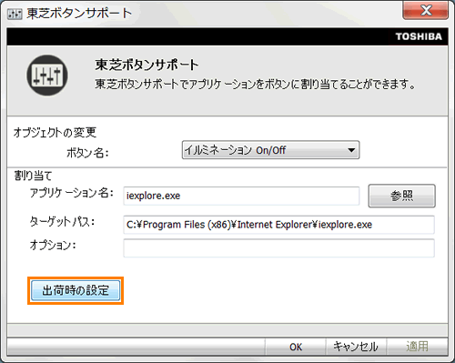Screen dimensions: 455x363
Task: Click the ボタン名: label
Action: (x=87, y=153)
